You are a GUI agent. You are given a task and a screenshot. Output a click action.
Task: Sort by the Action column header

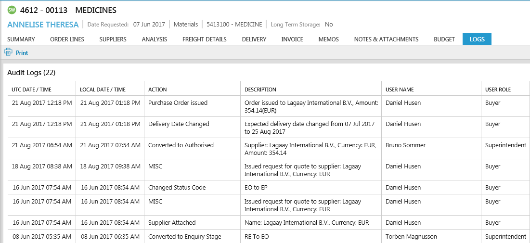(x=157, y=90)
